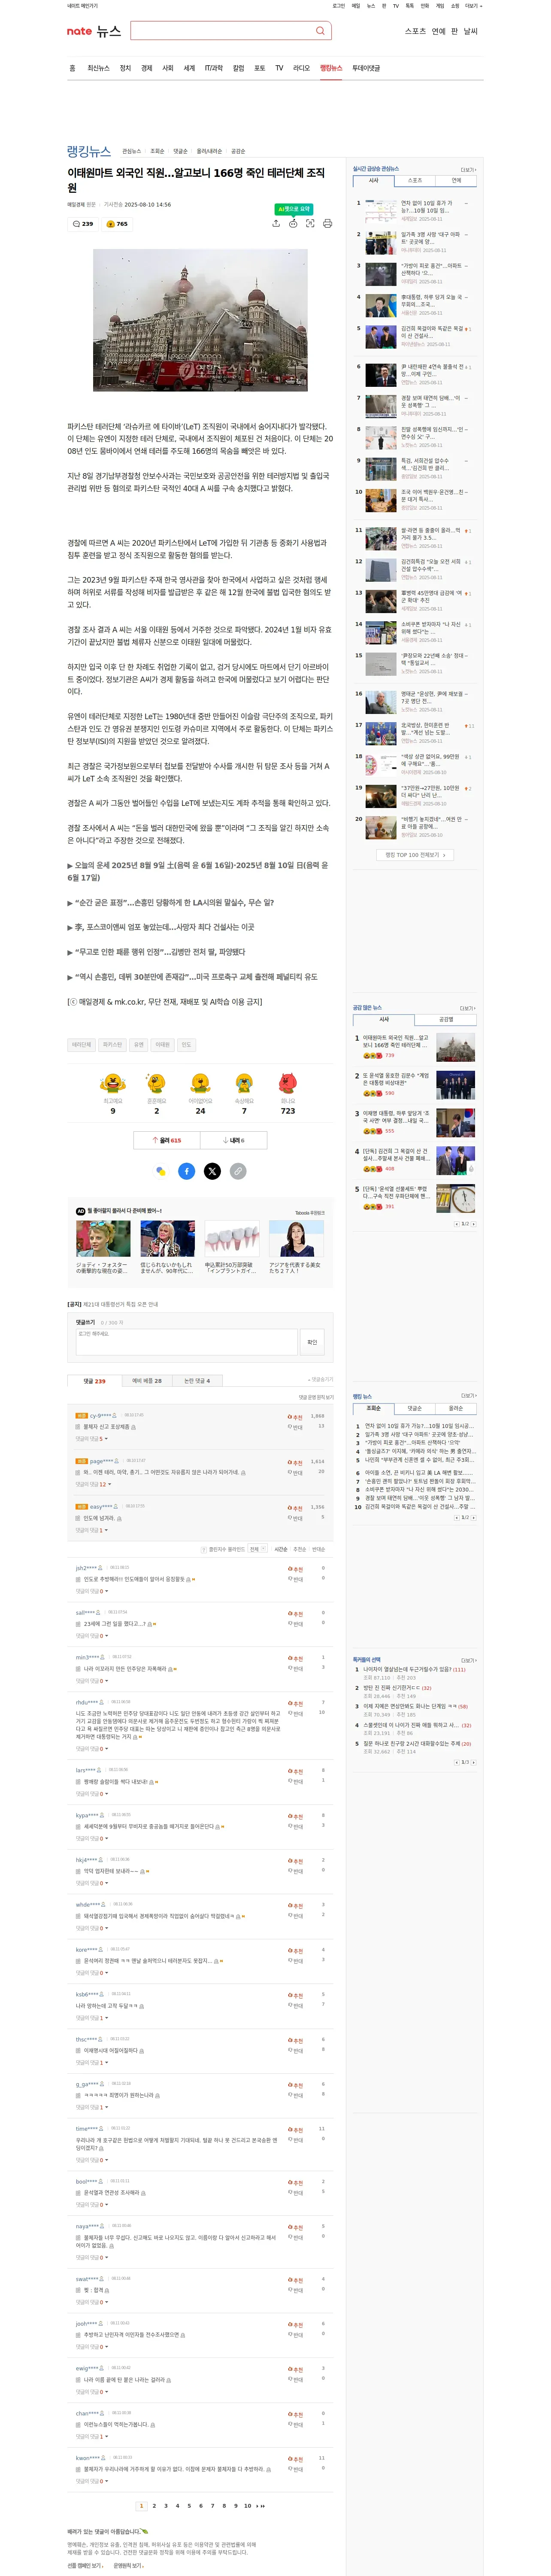Image resolution: width=551 pixels, height=2576 pixels.
Task: Go to comment page 2
Action: tap(154, 2506)
